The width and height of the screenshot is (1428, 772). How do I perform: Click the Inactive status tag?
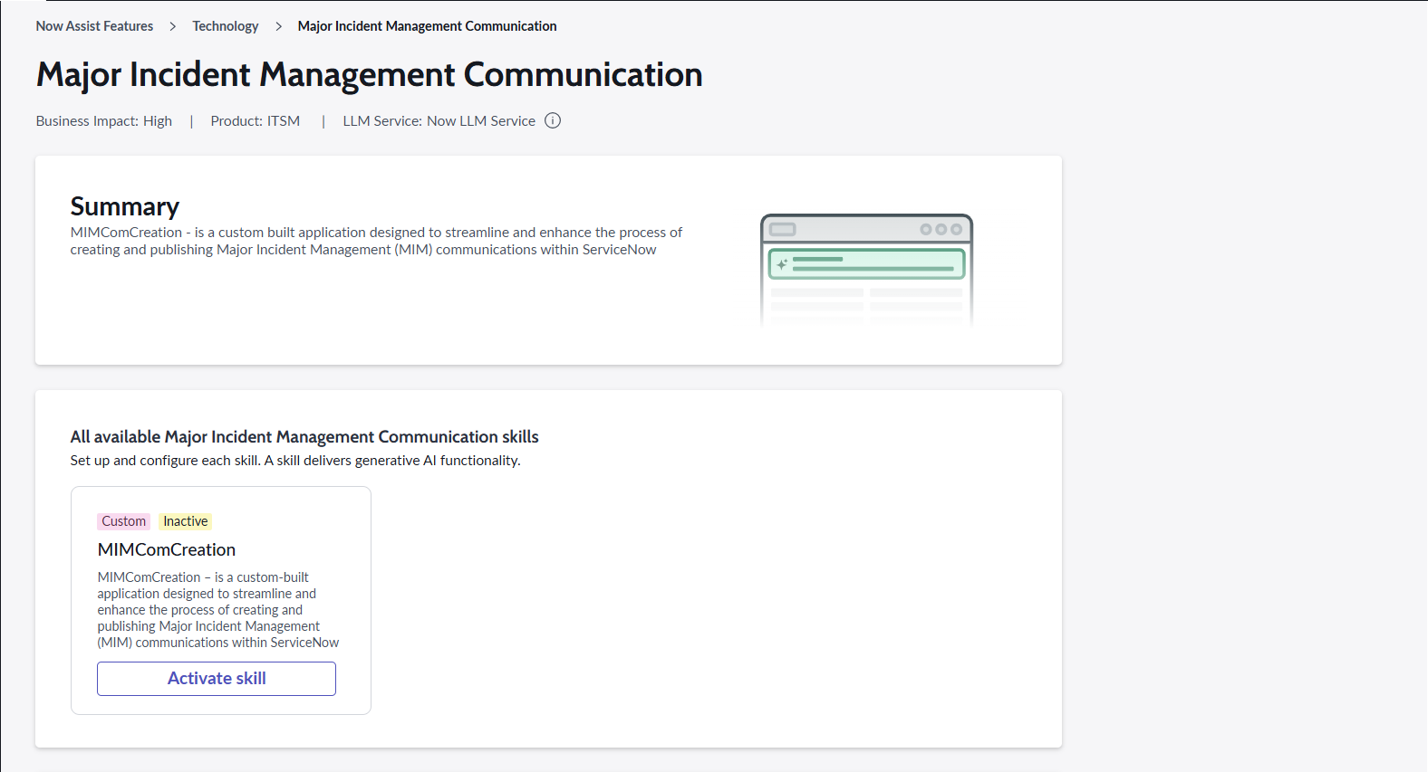(x=186, y=521)
